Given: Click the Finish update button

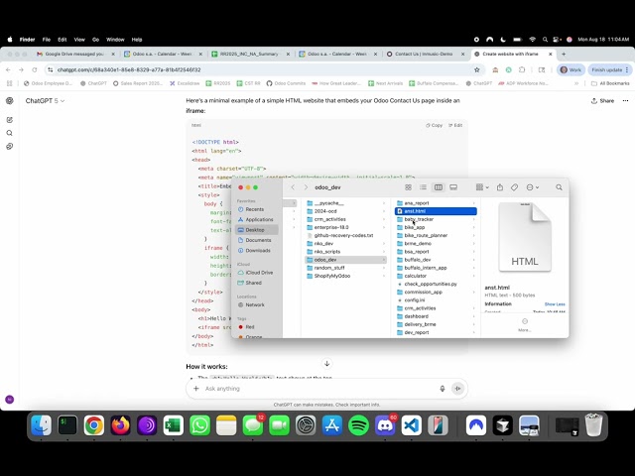Looking at the screenshot, I should click(609, 70).
